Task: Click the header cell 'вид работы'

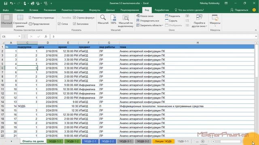Action: tap(109, 47)
